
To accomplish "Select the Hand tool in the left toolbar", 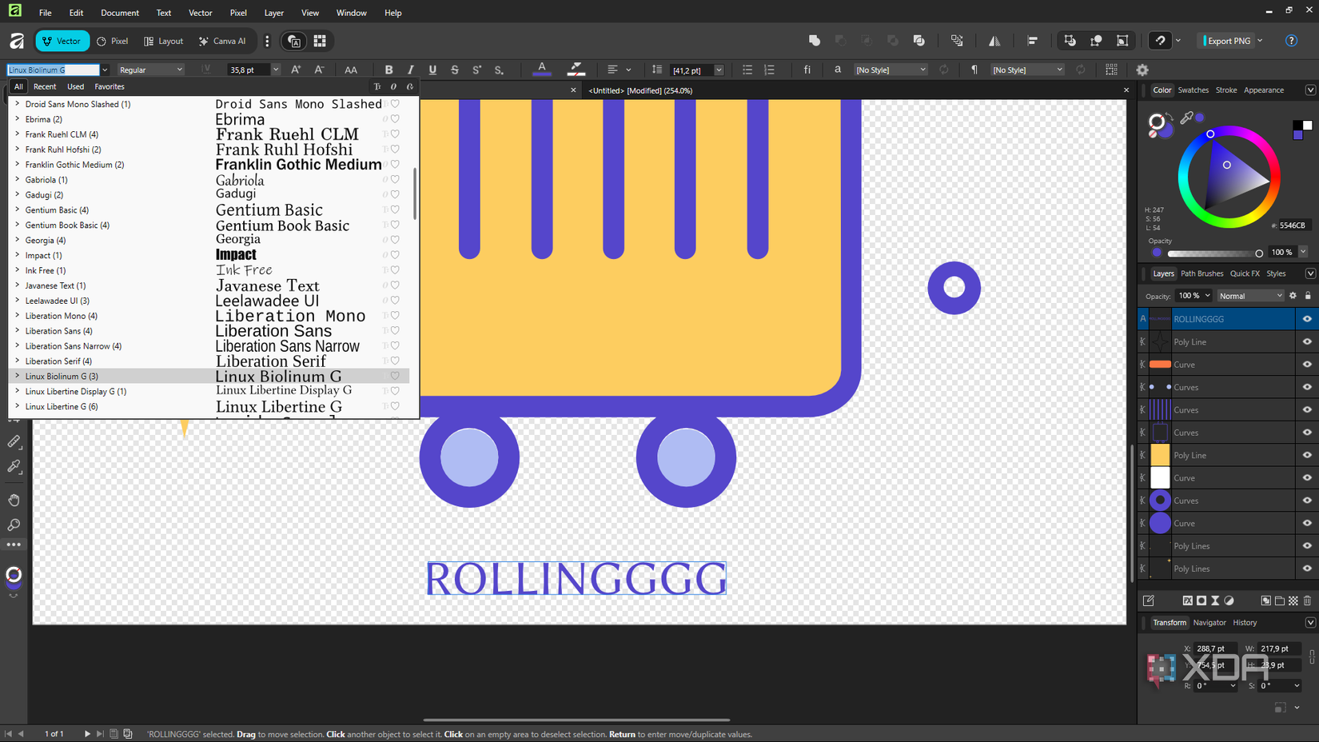I will [14, 500].
